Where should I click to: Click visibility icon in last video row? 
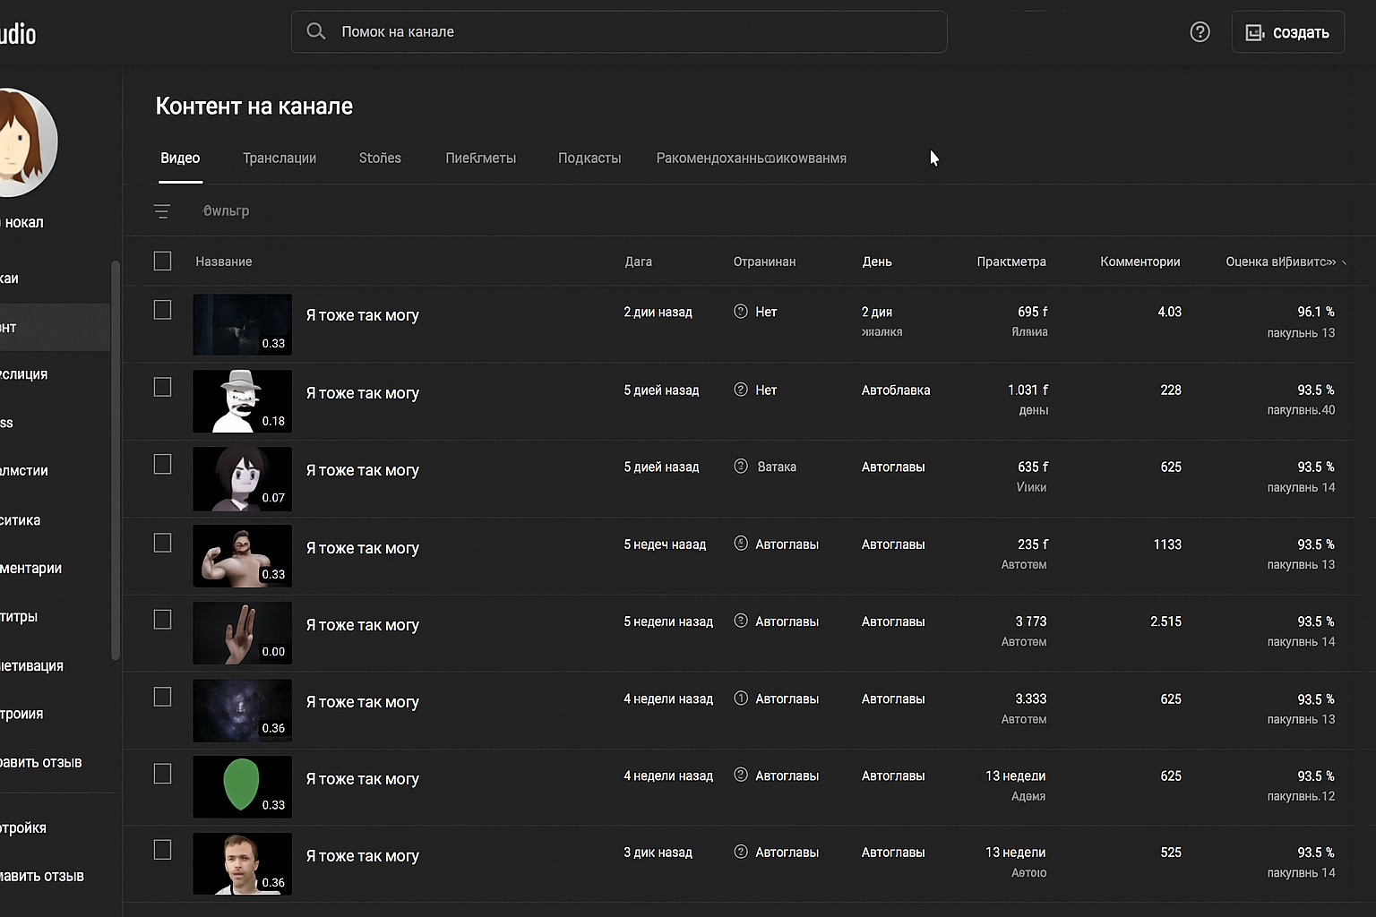[741, 853]
